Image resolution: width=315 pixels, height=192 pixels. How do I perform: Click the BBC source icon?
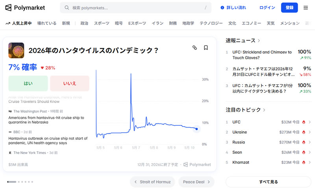[10, 132]
